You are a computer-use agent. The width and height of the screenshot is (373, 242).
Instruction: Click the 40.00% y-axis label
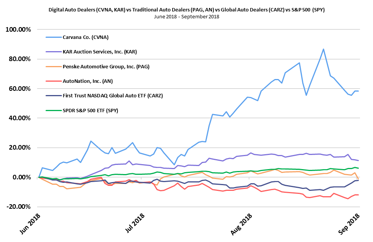click(20, 118)
